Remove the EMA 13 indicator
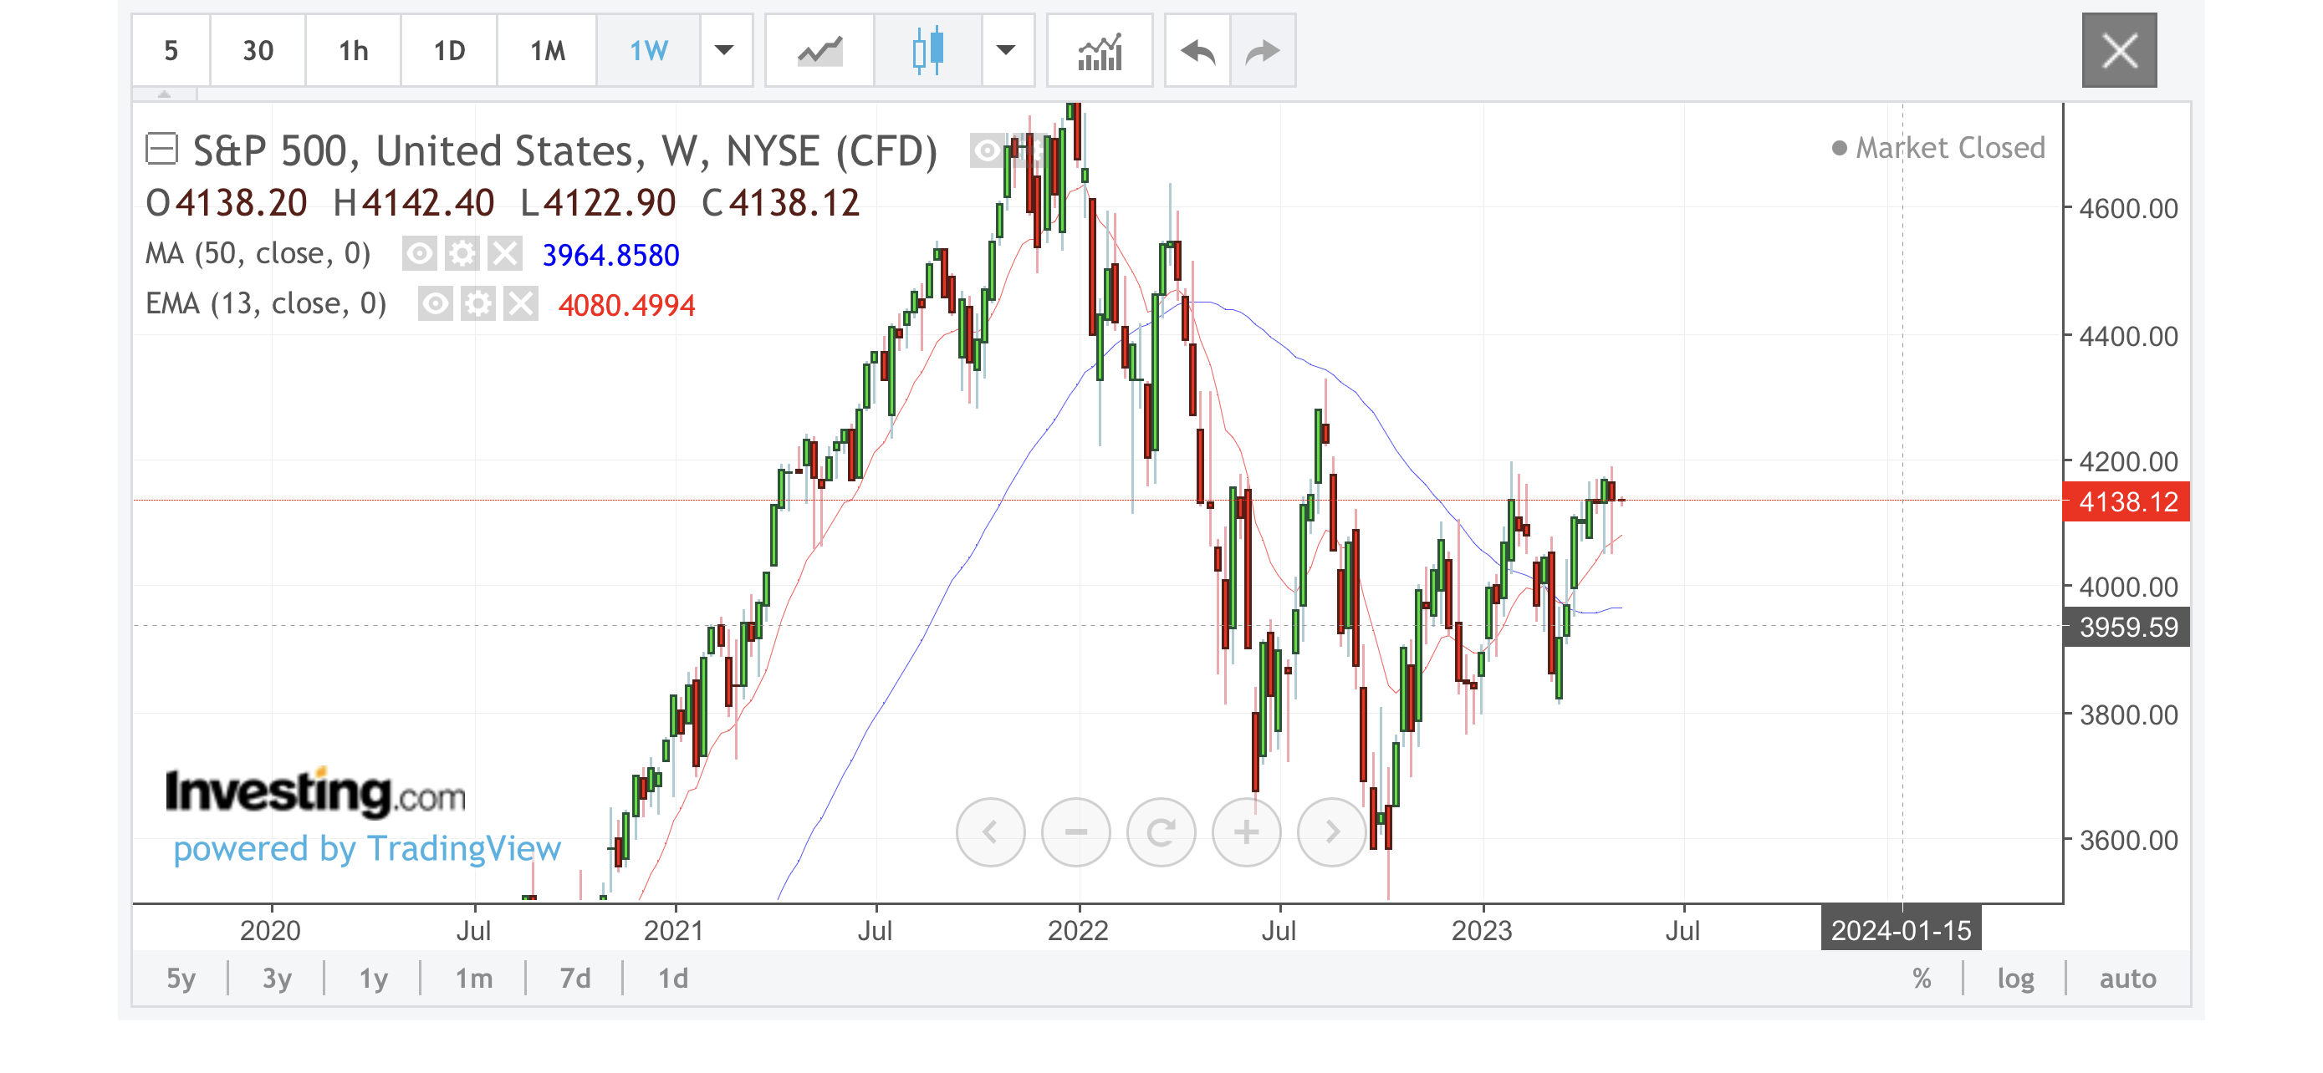The image size is (2323, 1073). click(x=520, y=304)
